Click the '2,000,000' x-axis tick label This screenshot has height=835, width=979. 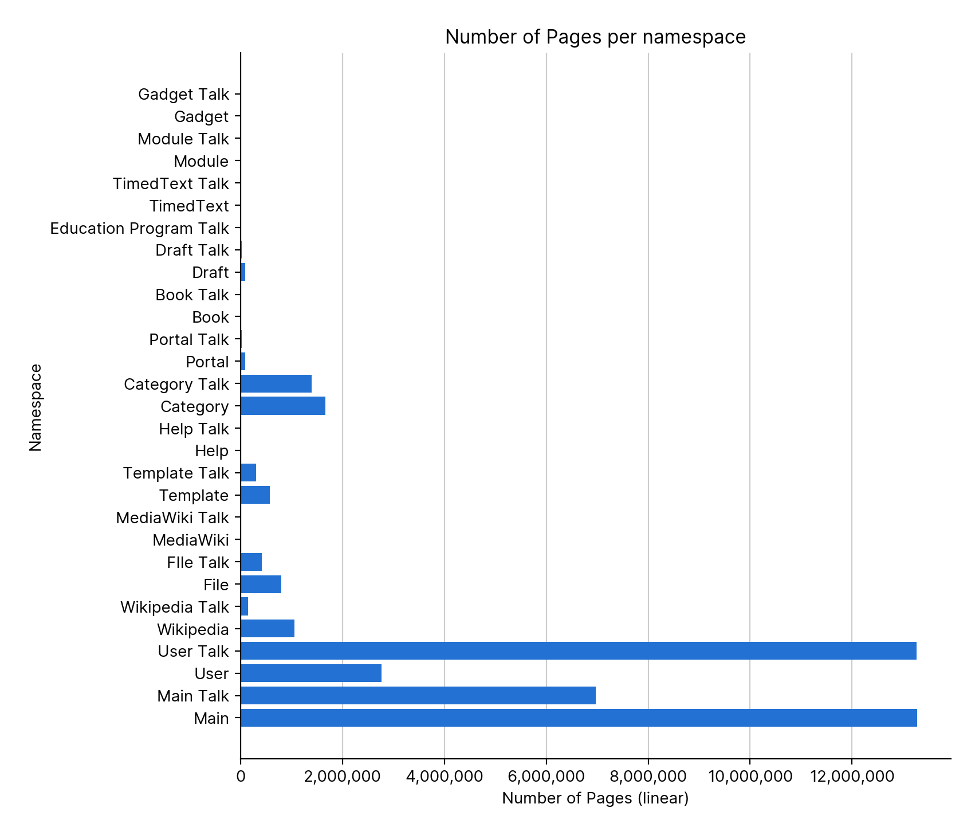343,776
